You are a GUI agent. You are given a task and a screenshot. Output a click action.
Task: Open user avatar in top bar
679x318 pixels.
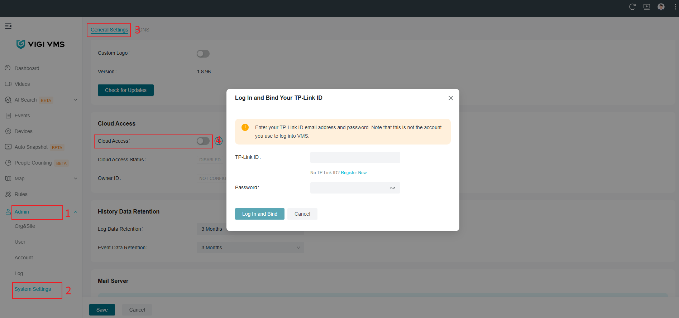661,7
